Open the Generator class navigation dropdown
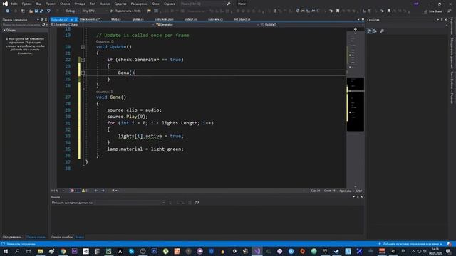Image resolution: width=456 pixels, height=256 pixels. tap(207, 25)
